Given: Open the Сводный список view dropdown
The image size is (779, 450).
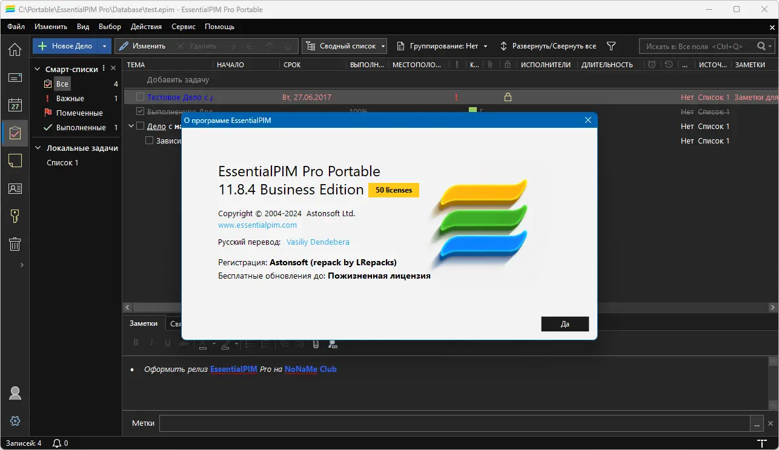Looking at the screenshot, I should (345, 46).
